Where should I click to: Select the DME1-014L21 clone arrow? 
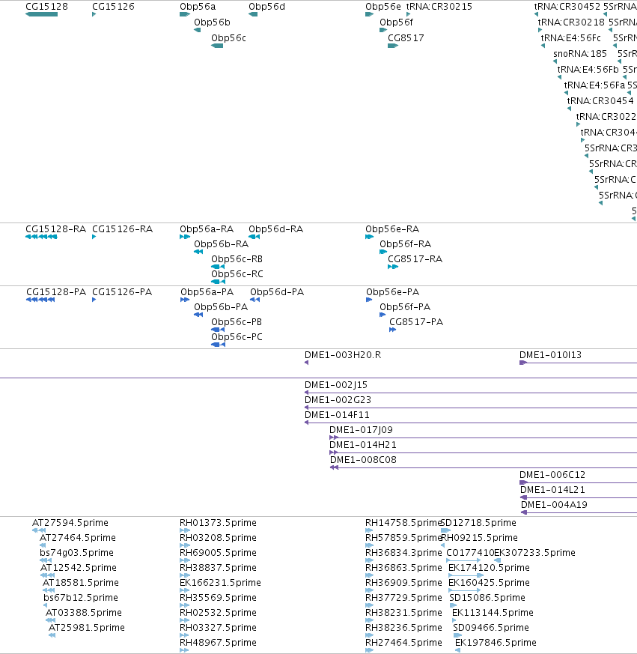(524, 498)
